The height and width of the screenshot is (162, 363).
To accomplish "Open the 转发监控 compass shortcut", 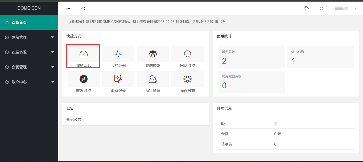I will tap(84, 79).
